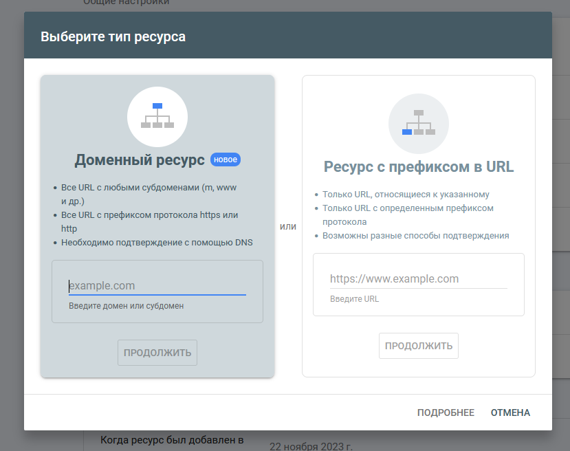
Task: Click 'Только URL с определенным префиксом' bullet
Action: pos(408,214)
